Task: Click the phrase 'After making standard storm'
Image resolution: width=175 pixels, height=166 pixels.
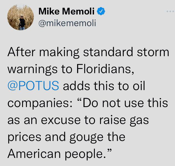Action: [88, 52]
